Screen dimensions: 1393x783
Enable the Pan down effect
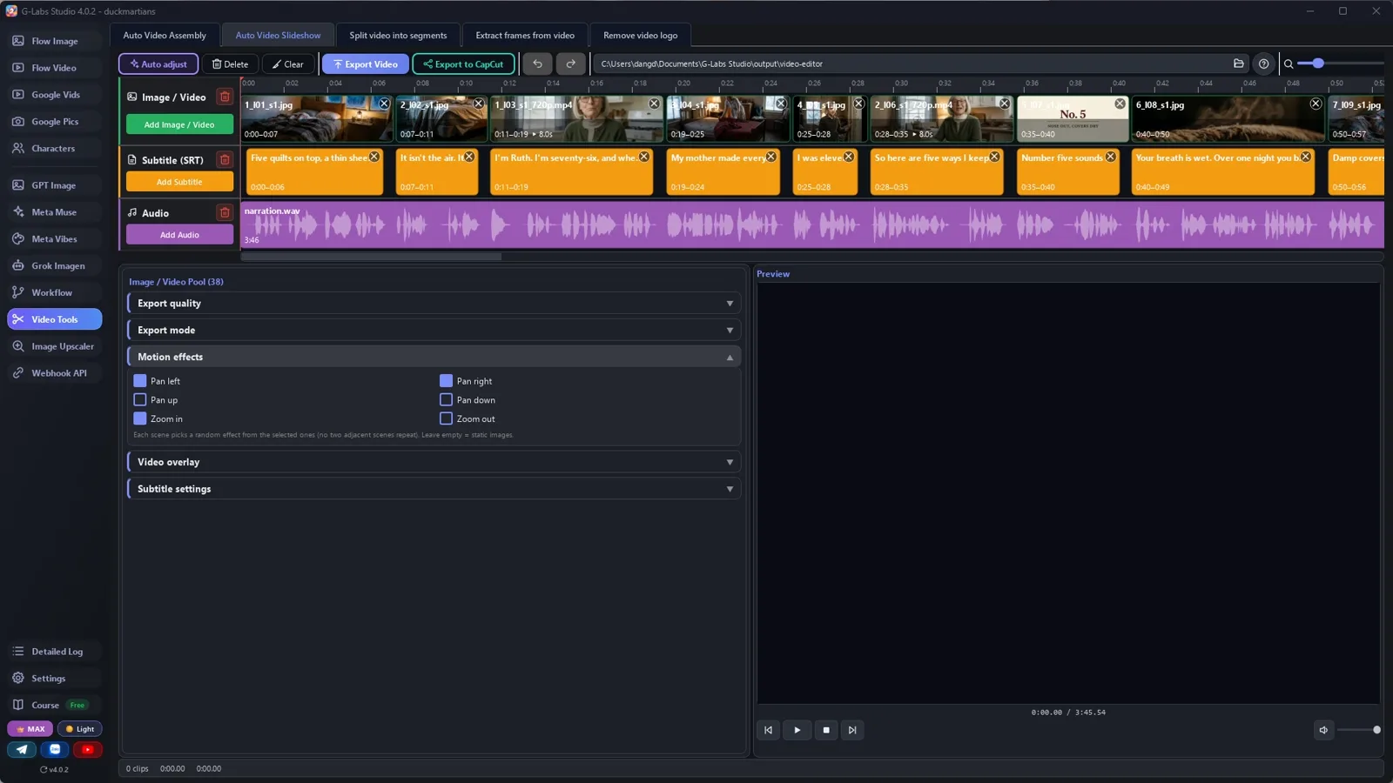tap(446, 400)
